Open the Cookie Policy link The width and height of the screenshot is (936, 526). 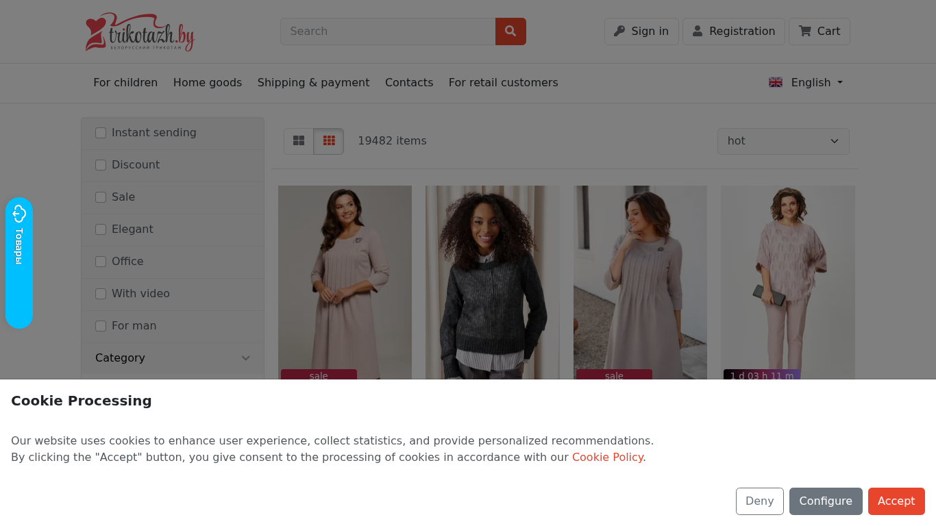point(607,457)
